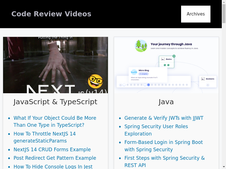Go to Code Review Videos home title
This screenshot has height=169, width=226.
(x=51, y=14)
